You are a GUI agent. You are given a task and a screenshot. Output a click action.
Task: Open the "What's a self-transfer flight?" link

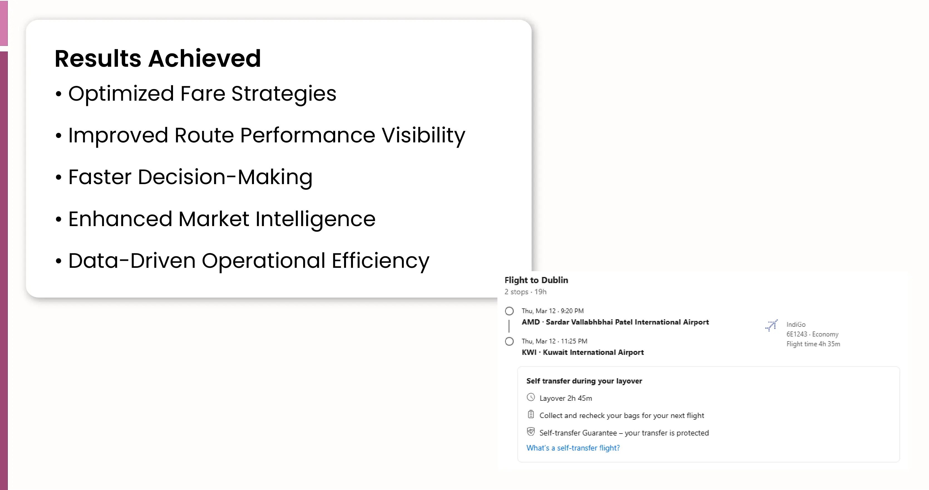coord(573,448)
